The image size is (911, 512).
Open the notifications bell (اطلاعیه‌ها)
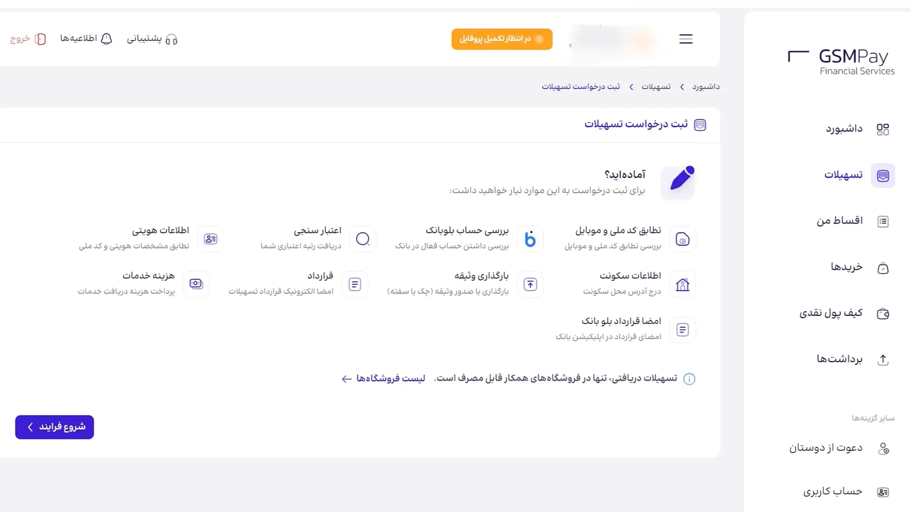[x=106, y=39]
